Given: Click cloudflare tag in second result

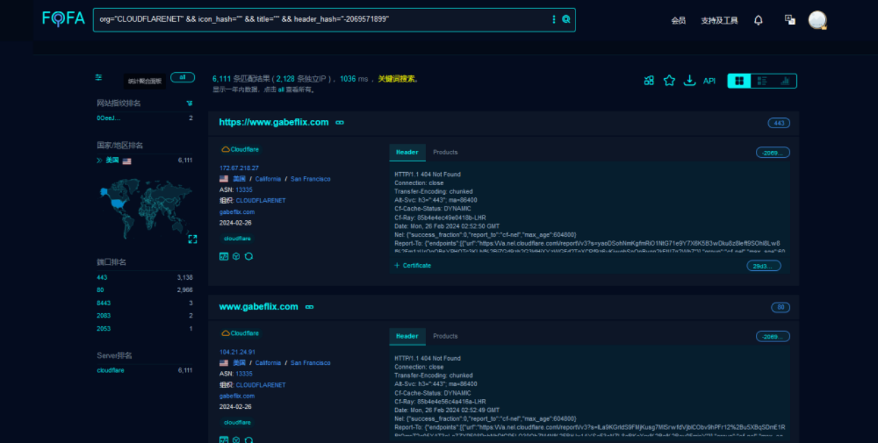Looking at the screenshot, I should point(238,422).
